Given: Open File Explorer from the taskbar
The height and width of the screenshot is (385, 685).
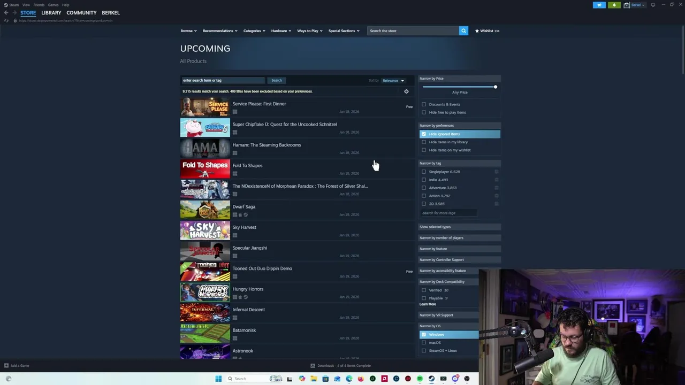Looking at the screenshot, I should pyautogui.click(x=314, y=379).
